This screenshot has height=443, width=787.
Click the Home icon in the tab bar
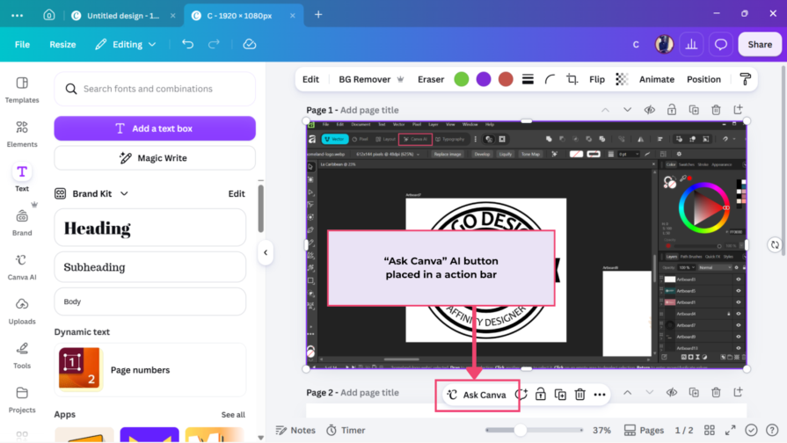click(x=48, y=15)
